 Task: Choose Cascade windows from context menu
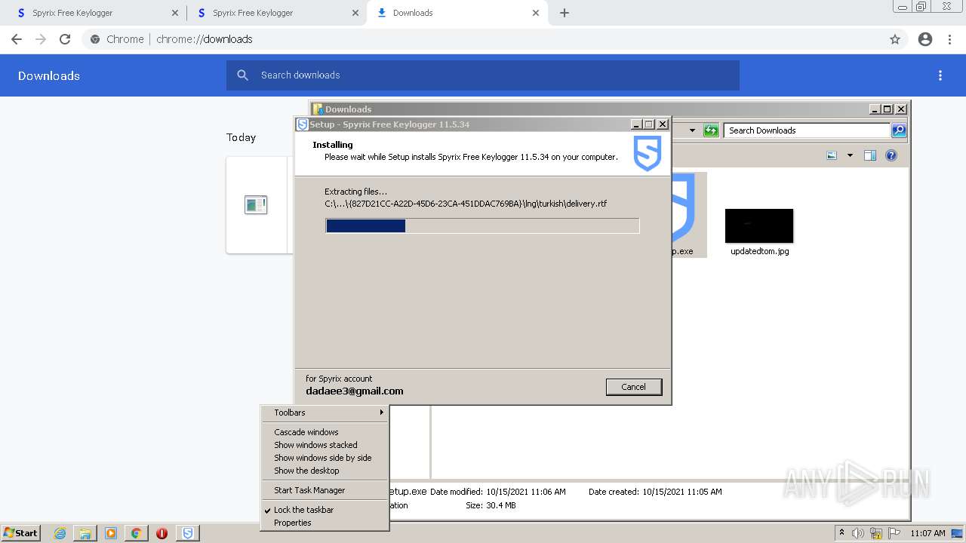click(x=325, y=432)
